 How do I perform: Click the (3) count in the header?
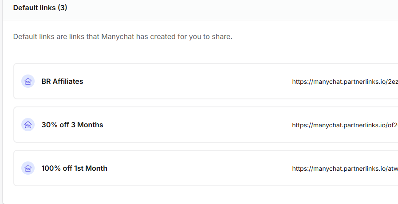click(x=63, y=8)
